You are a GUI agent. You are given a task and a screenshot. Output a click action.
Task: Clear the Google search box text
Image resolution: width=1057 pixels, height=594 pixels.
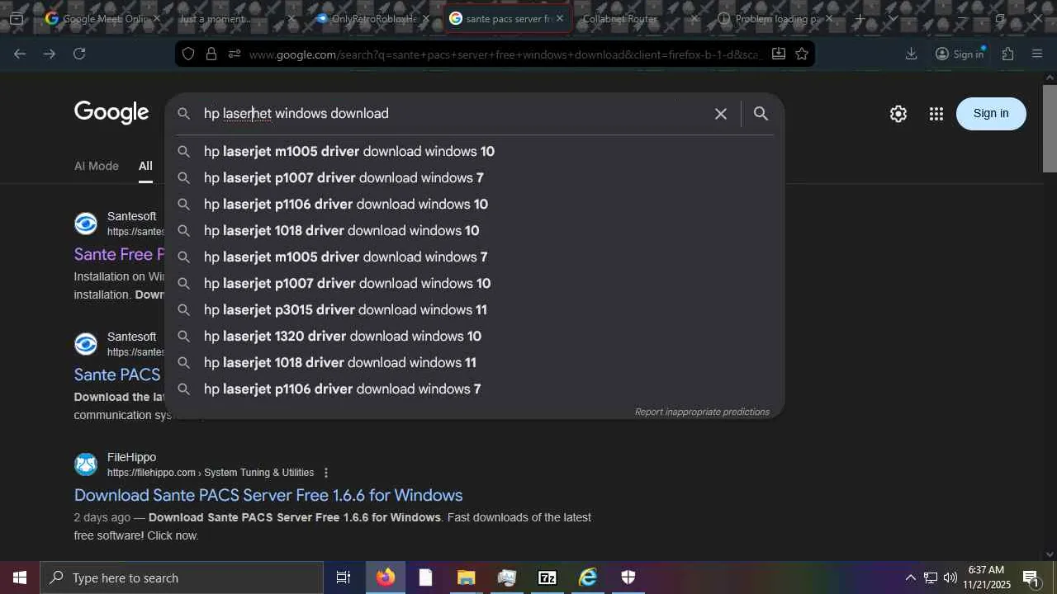coord(721,114)
